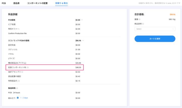This screenshot has height=108, width=182.
Task: Select the 見積り & 発注 tab
Action: tap(61, 3)
